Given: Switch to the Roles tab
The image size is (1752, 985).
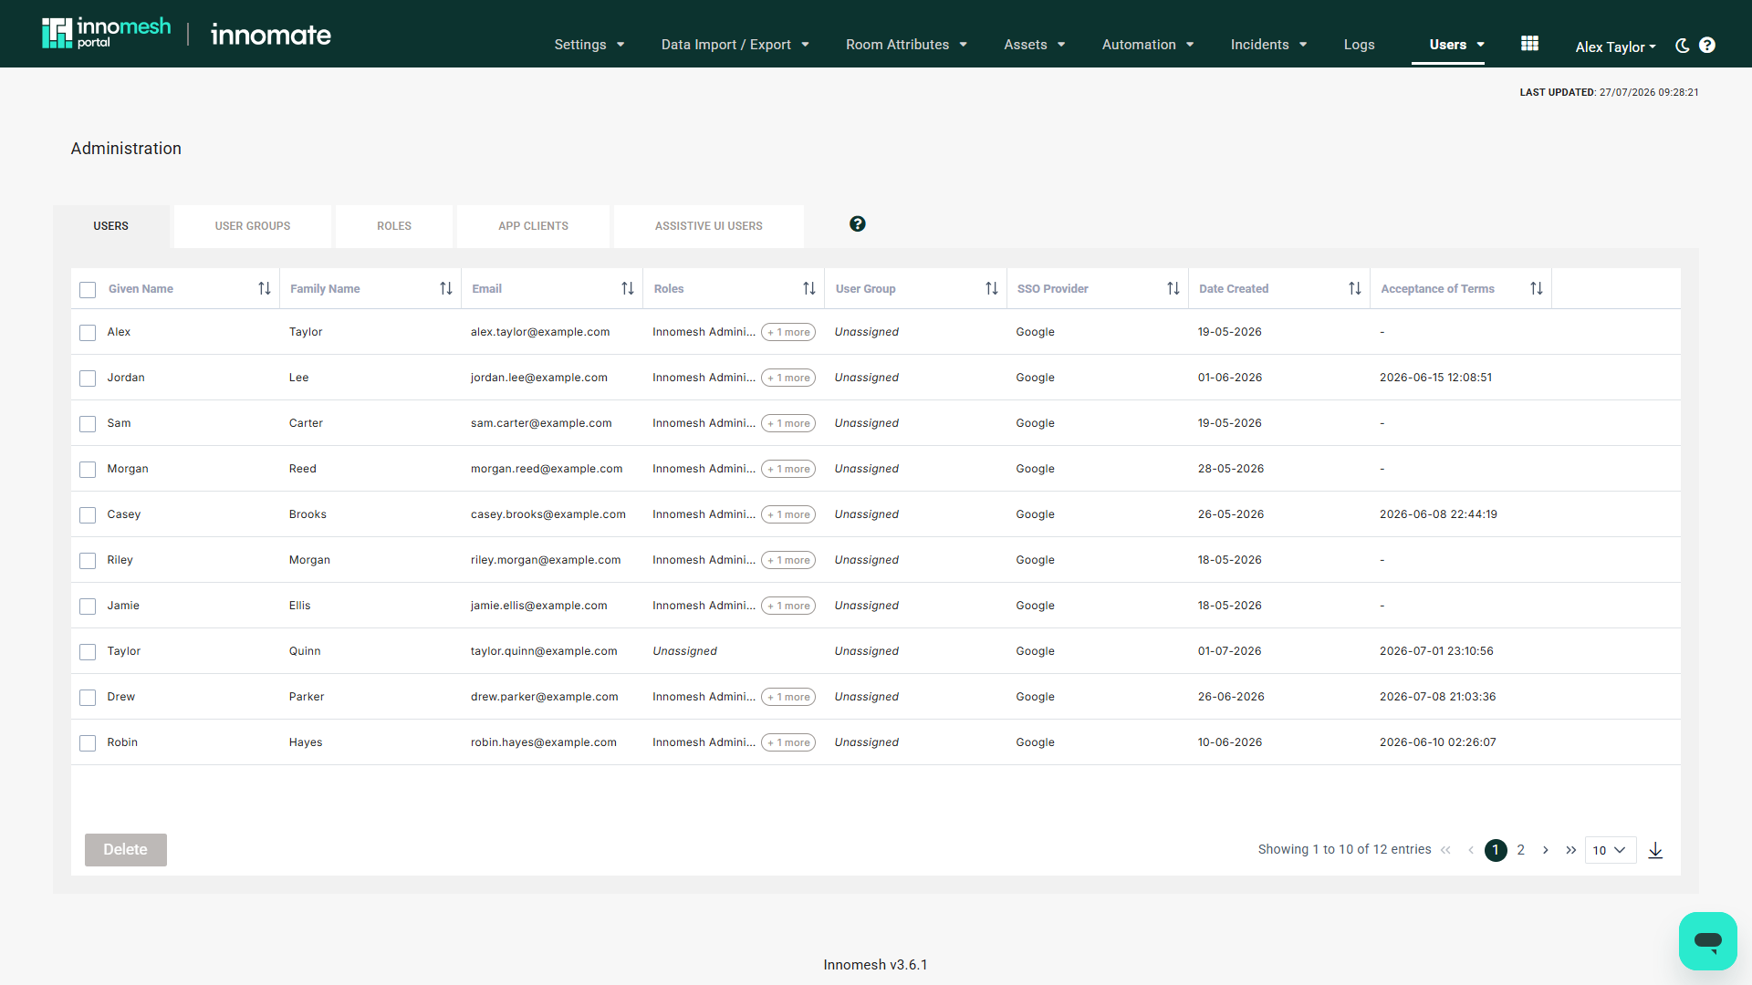Looking at the screenshot, I should point(394,226).
